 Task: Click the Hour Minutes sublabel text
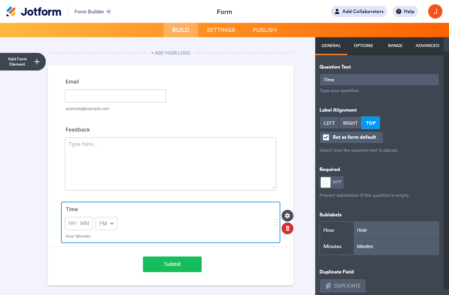tap(78, 236)
